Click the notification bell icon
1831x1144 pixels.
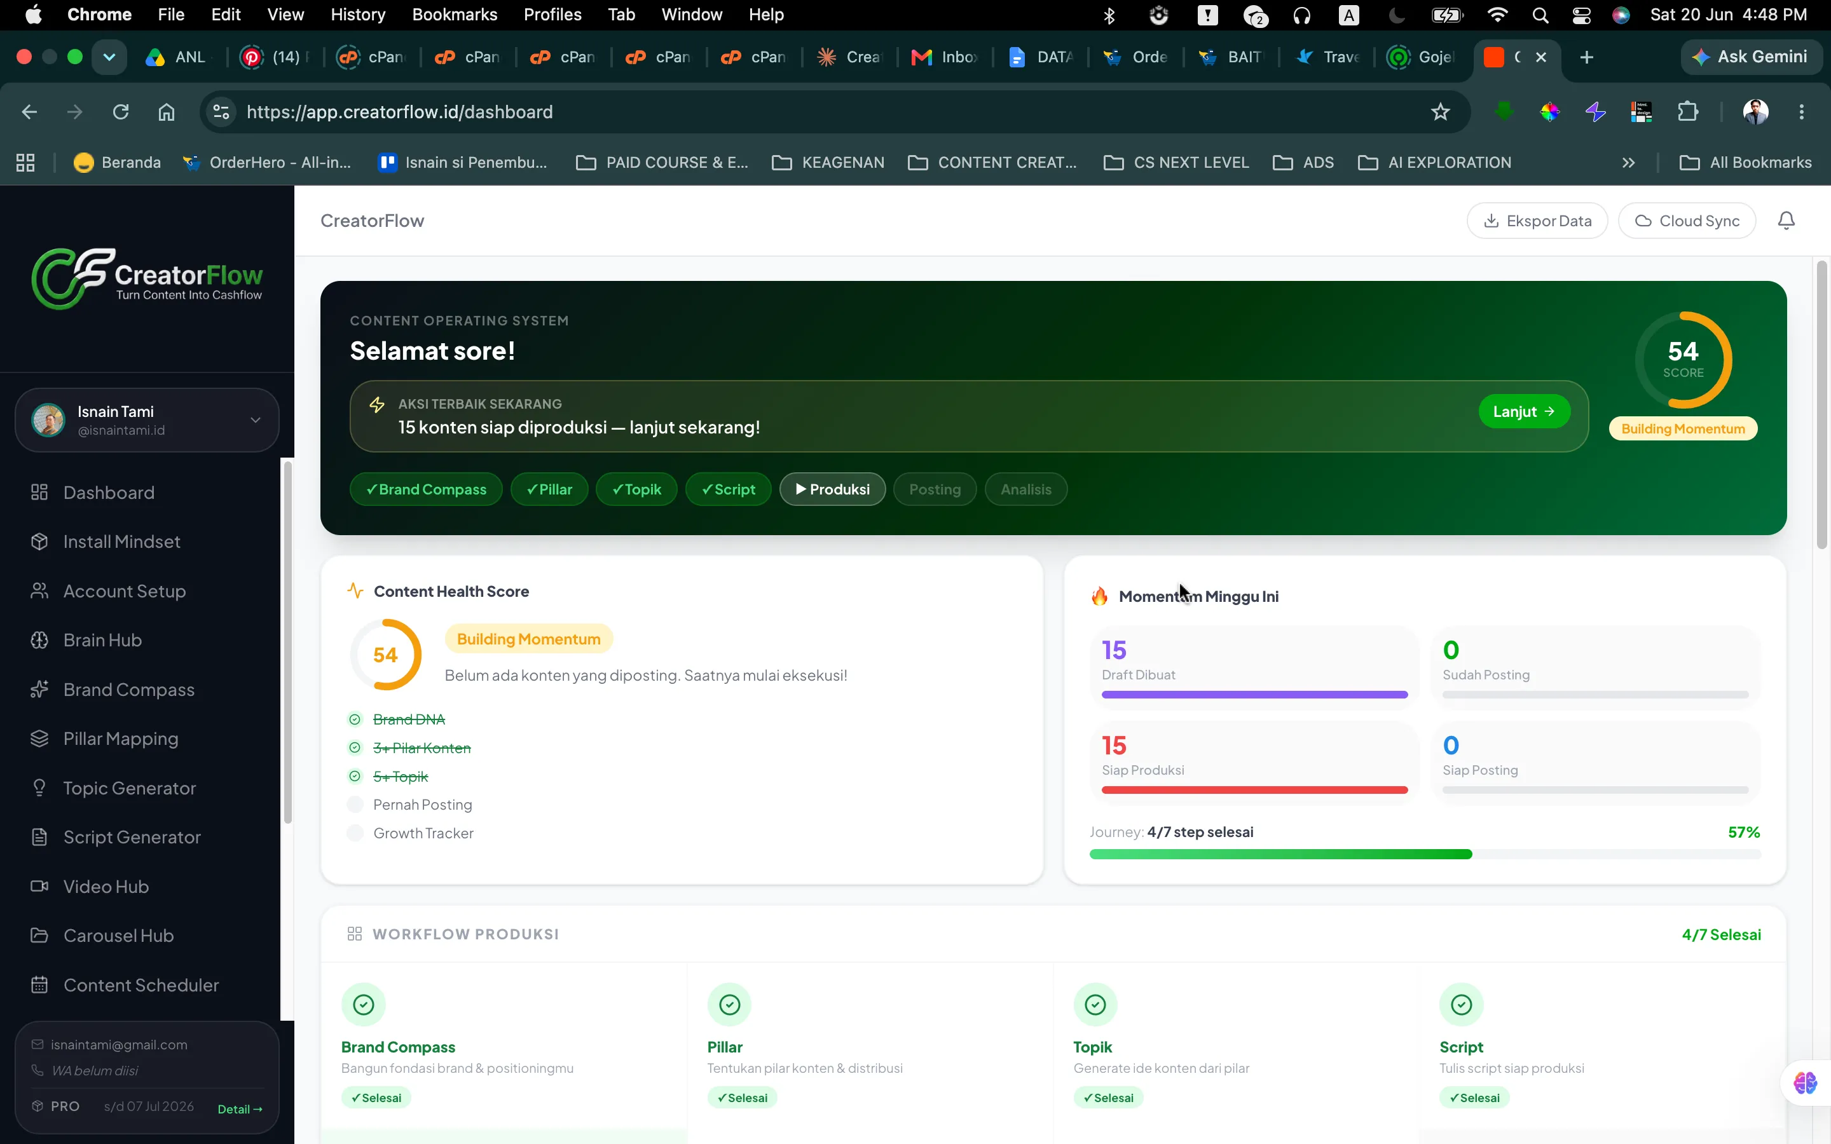(1786, 220)
